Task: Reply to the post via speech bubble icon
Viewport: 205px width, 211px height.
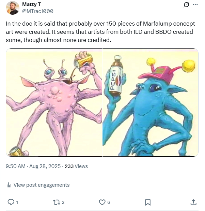Action: click(11, 202)
